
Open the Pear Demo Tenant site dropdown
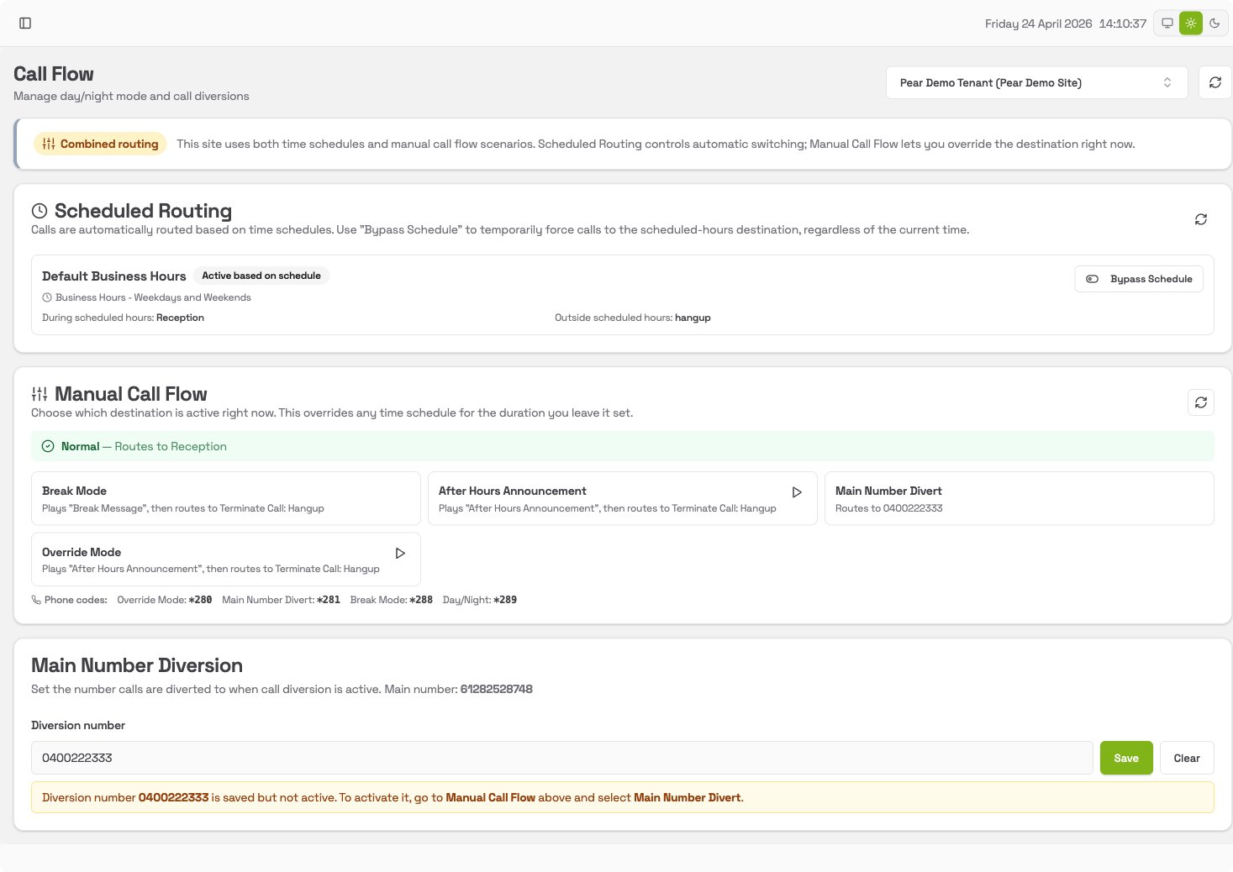pyautogui.click(x=1036, y=82)
